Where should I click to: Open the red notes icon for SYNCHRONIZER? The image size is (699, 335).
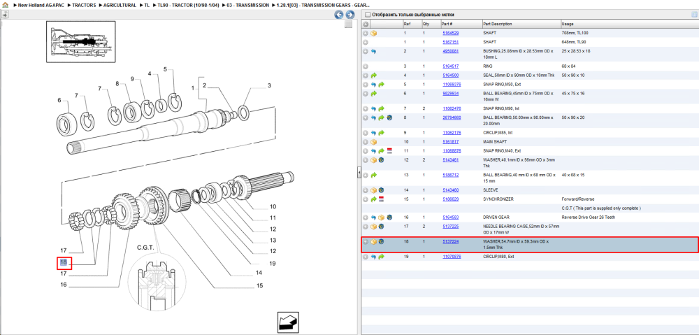pos(381,199)
